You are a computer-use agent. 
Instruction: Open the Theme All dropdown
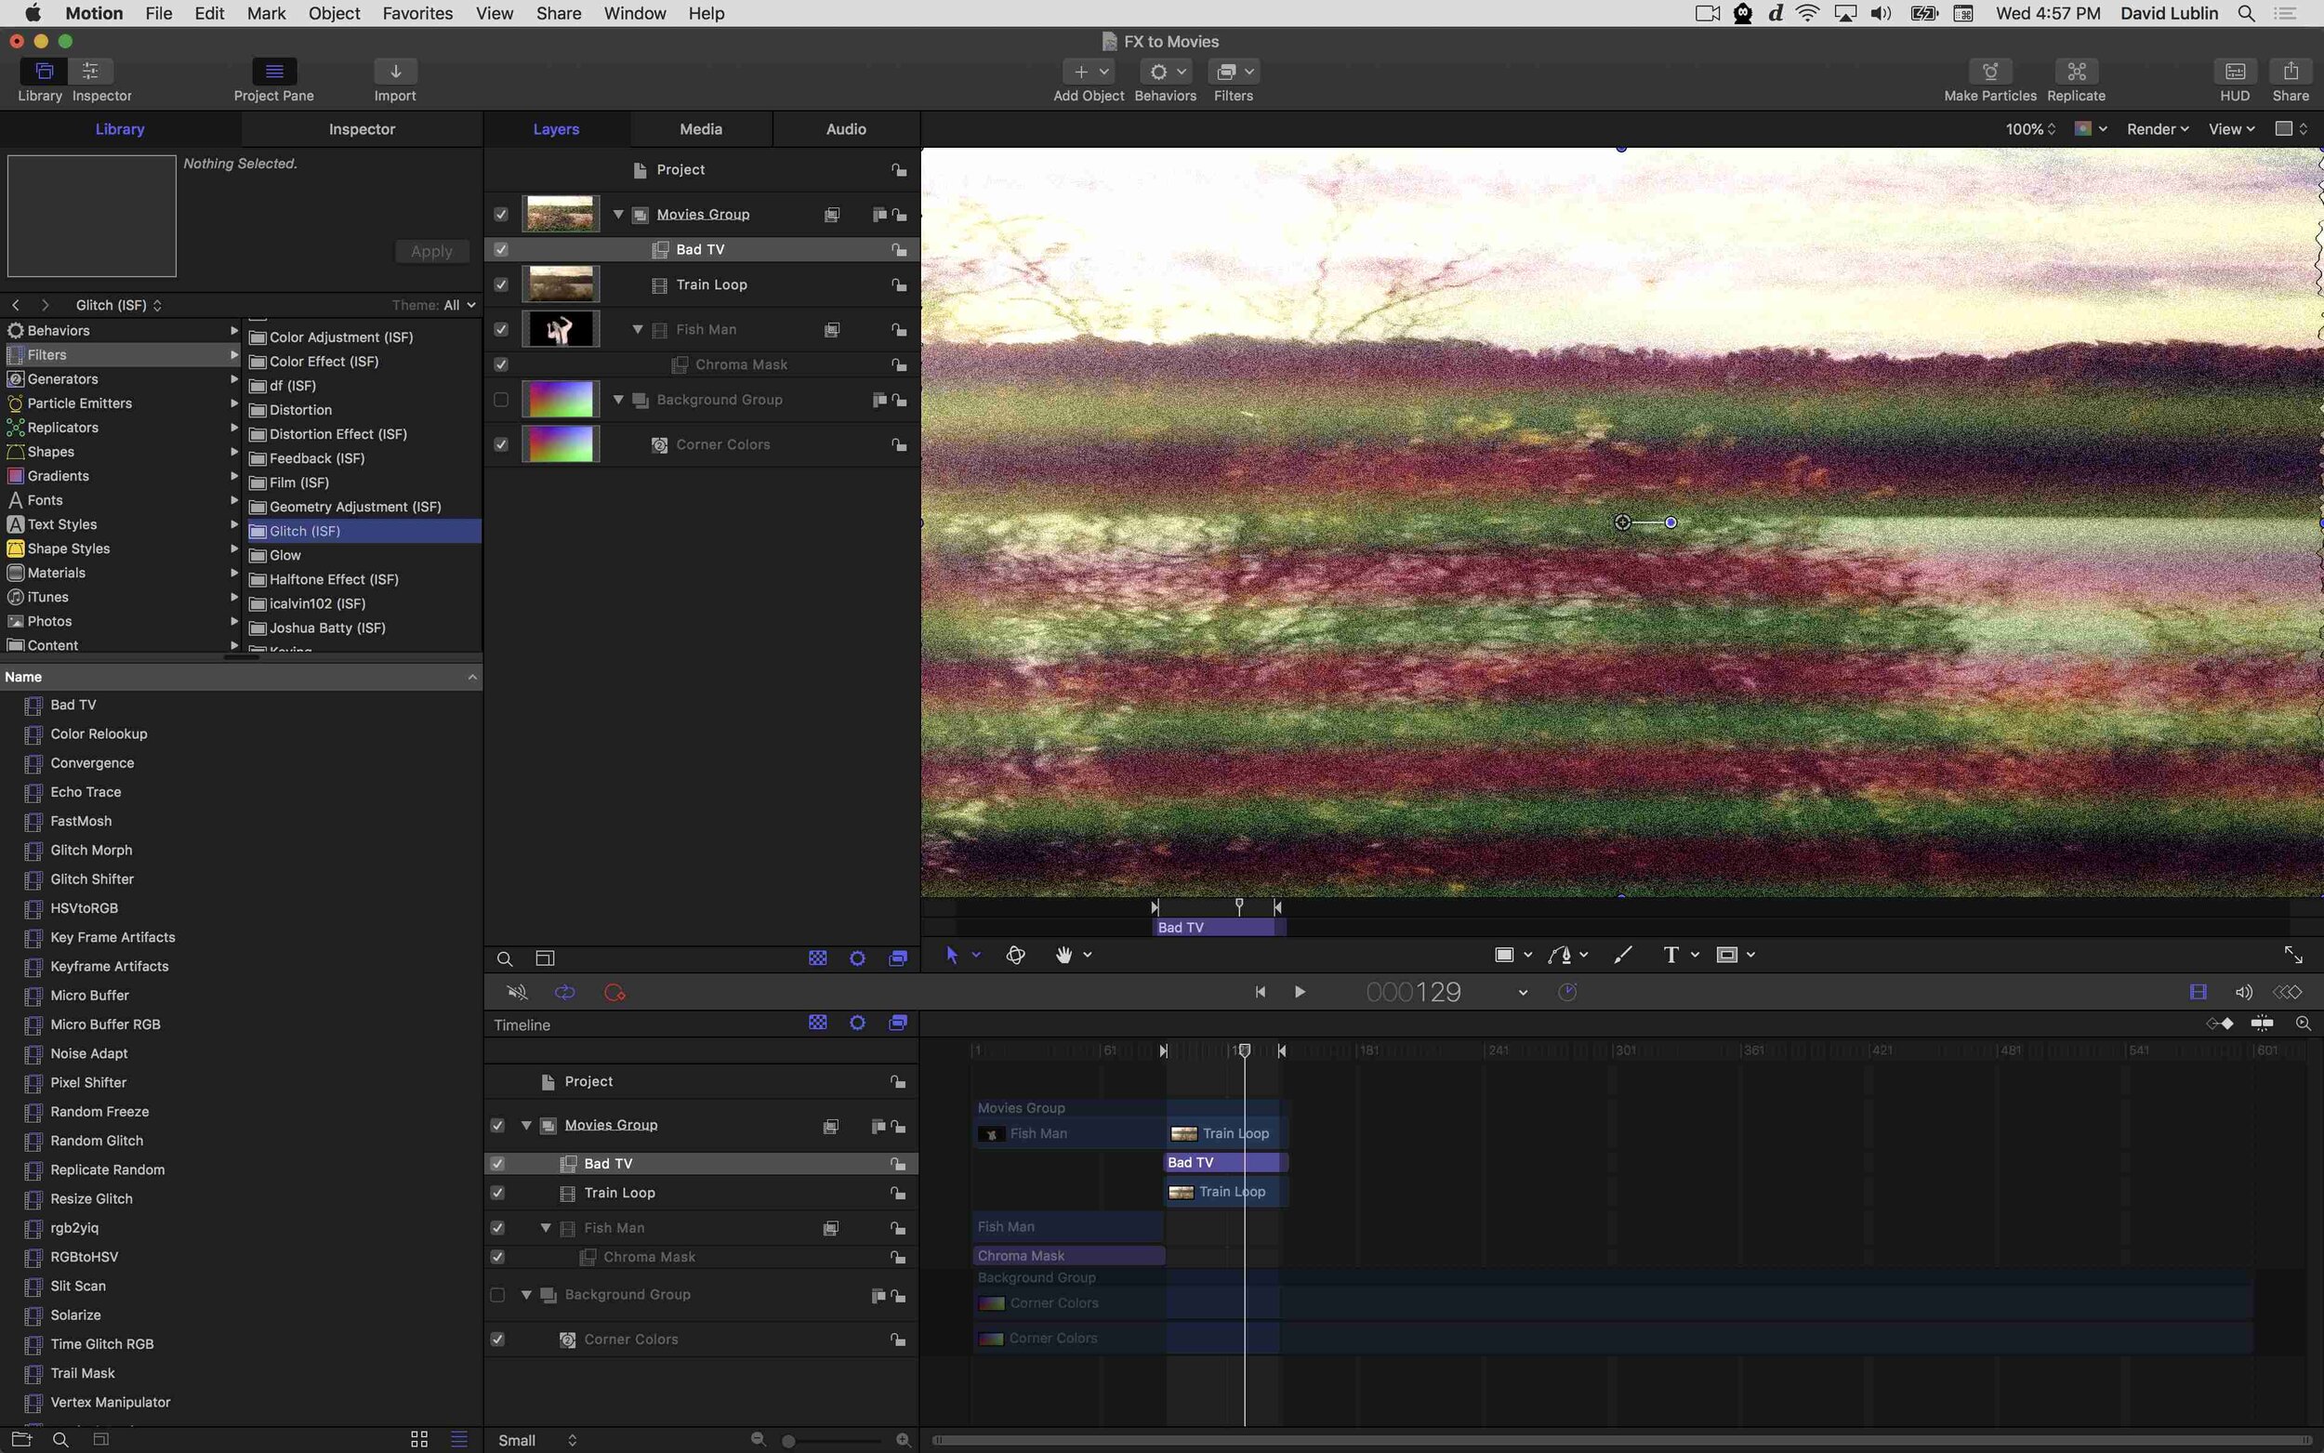[x=459, y=306]
